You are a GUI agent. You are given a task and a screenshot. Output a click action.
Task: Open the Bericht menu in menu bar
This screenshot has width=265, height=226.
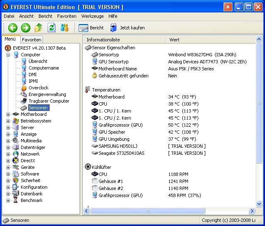click(45, 16)
